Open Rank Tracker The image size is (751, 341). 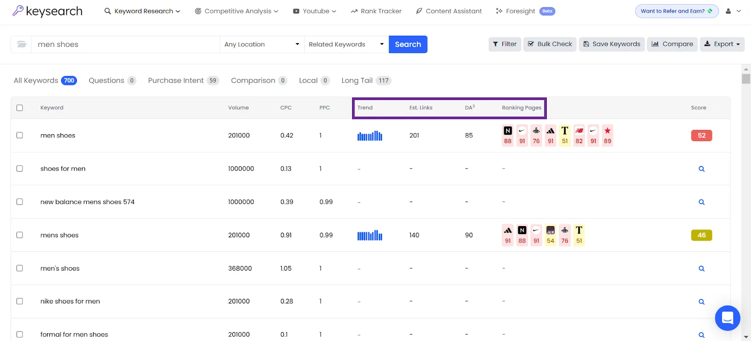pos(376,11)
